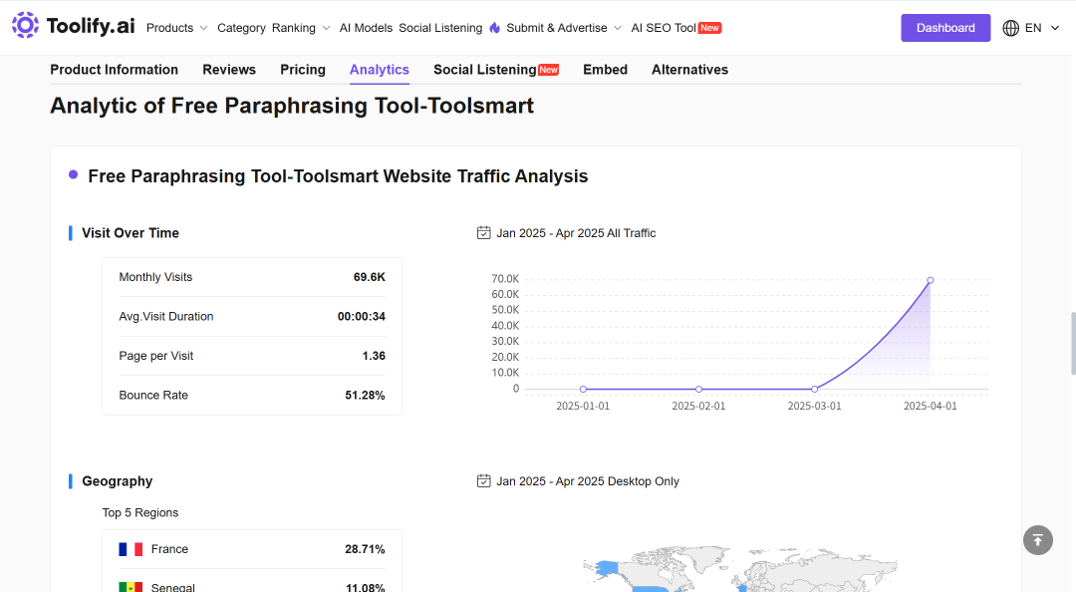Click Page per Visit value 1.36
Screen dimensions: 1076x592
point(374,356)
